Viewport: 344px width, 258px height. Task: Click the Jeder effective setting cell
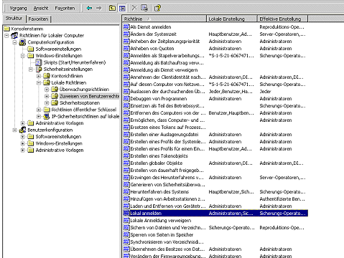click(x=265, y=92)
